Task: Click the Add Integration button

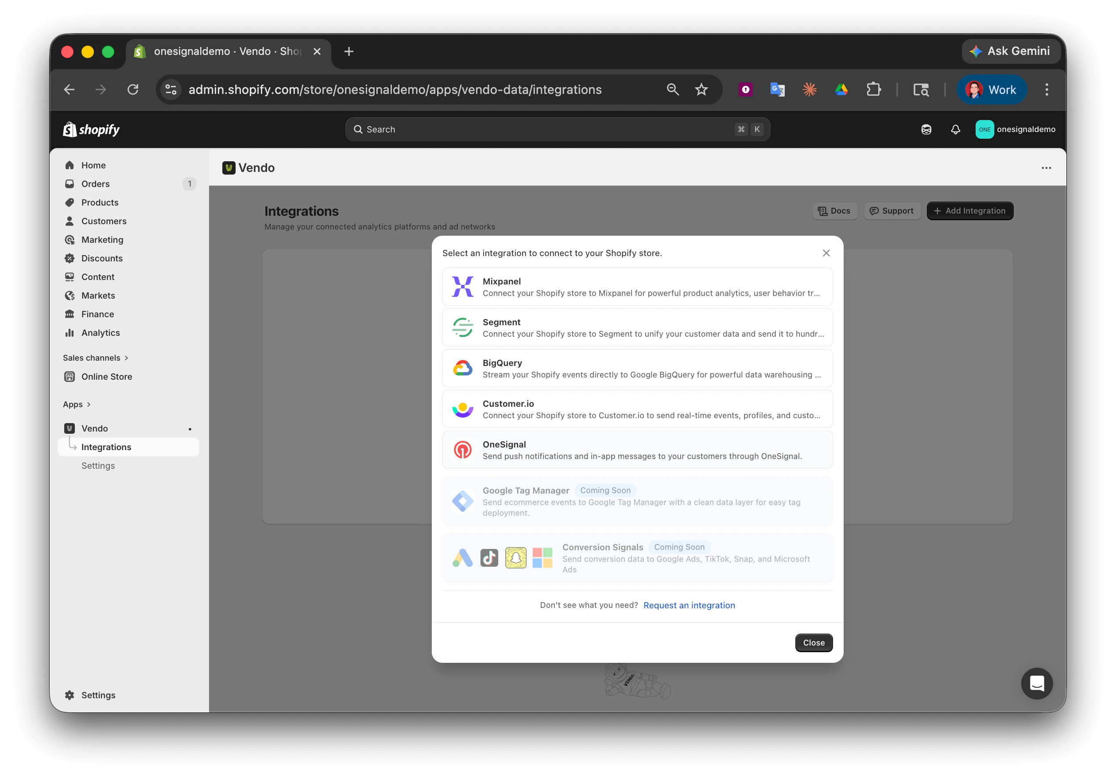Action: (970, 210)
